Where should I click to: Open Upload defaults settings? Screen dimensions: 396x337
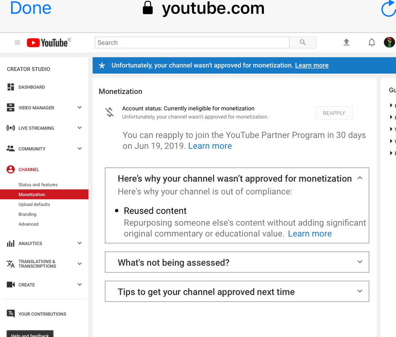point(34,204)
